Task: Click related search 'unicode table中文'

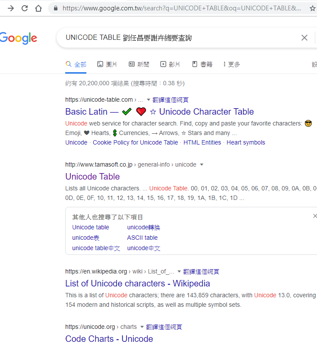Action: [96, 248]
